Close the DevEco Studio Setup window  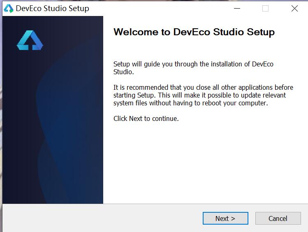click(294, 9)
